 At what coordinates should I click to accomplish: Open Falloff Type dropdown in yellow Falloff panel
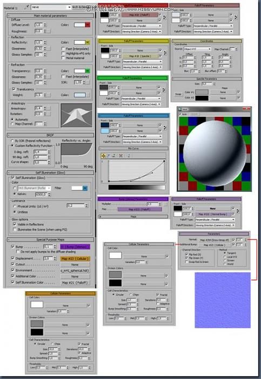click(142, 62)
